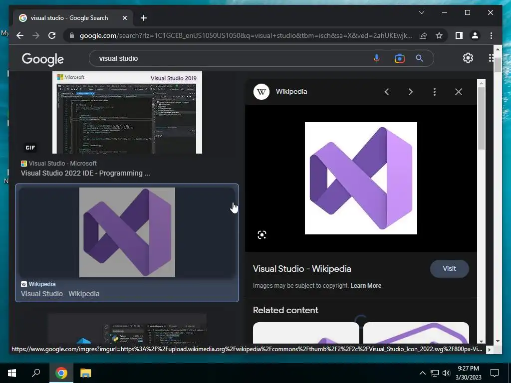Go back to the previous page

coord(20,35)
